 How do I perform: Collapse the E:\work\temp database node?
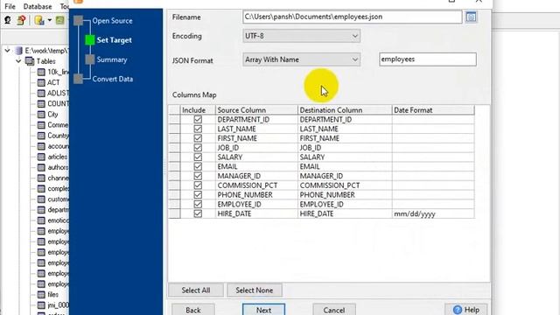click(x=8, y=51)
